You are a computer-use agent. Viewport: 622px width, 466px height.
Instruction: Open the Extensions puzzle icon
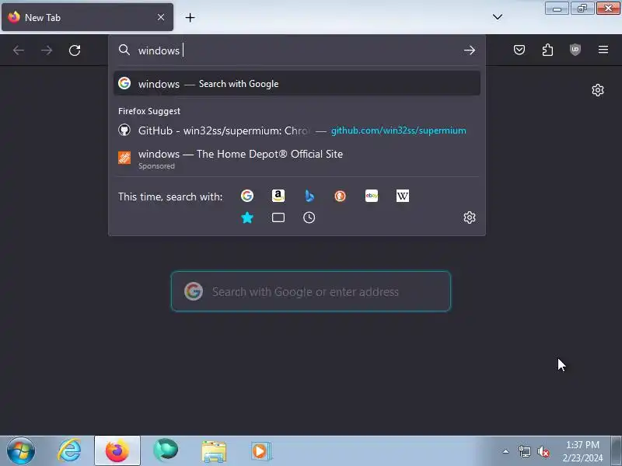547,50
